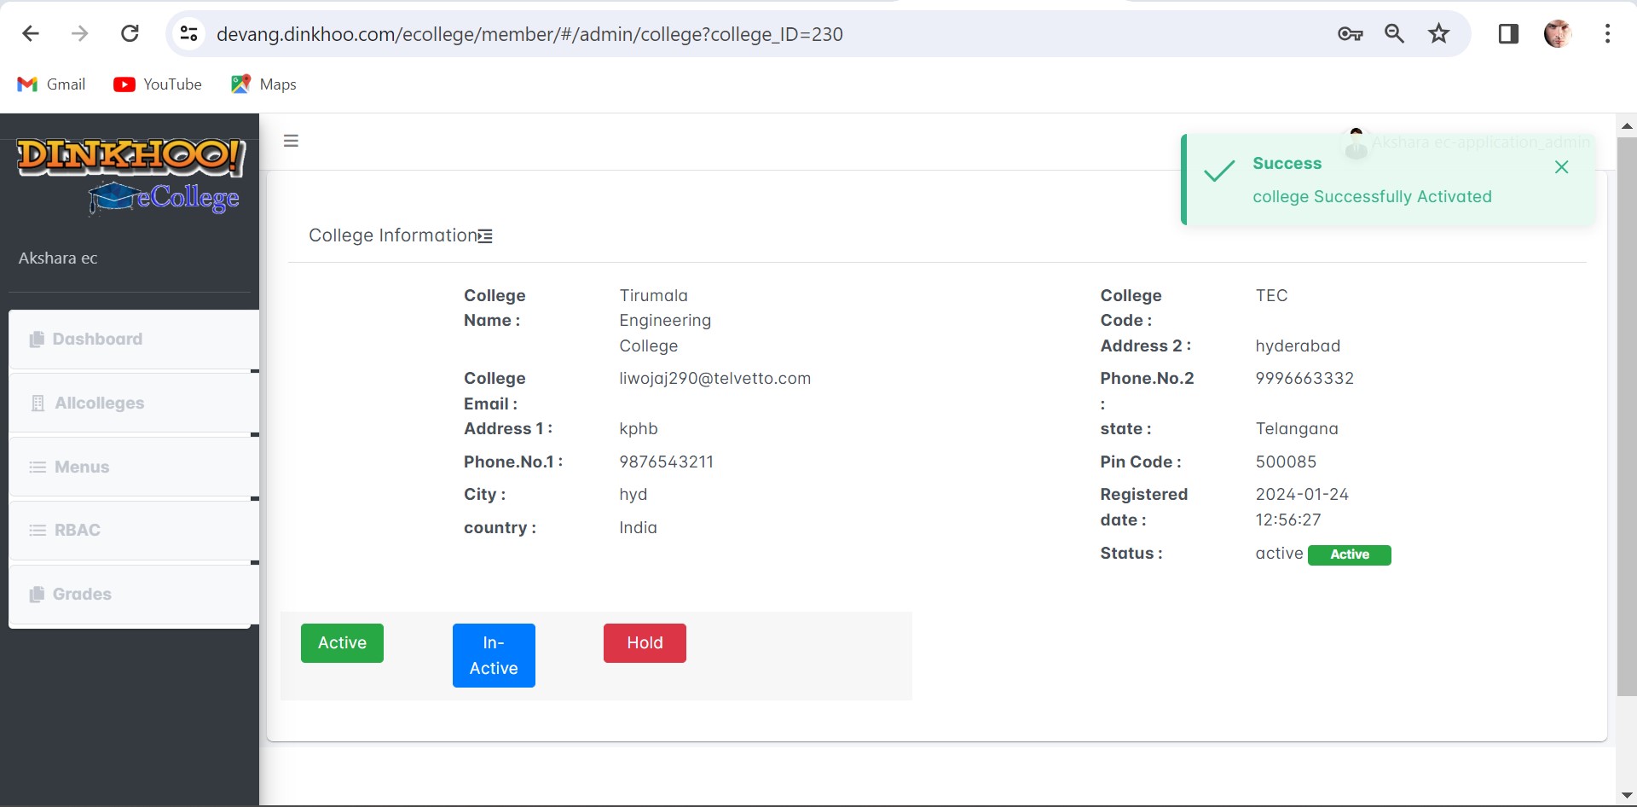
Task: Click the Address 2 value hyderabad
Action: [1298, 346]
